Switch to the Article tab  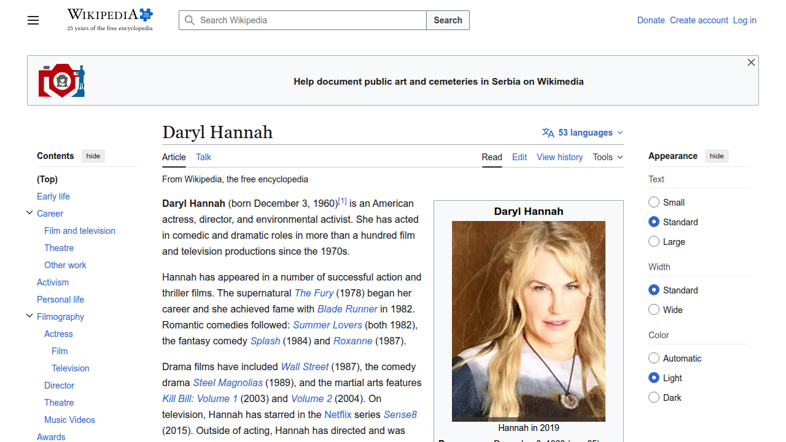point(174,157)
